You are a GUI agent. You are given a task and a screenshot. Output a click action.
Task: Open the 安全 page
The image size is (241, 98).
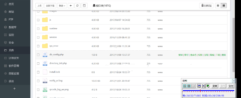pyautogui.click(x=11, y=43)
